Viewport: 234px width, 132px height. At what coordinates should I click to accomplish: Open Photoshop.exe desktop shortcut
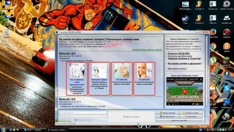click(x=227, y=103)
